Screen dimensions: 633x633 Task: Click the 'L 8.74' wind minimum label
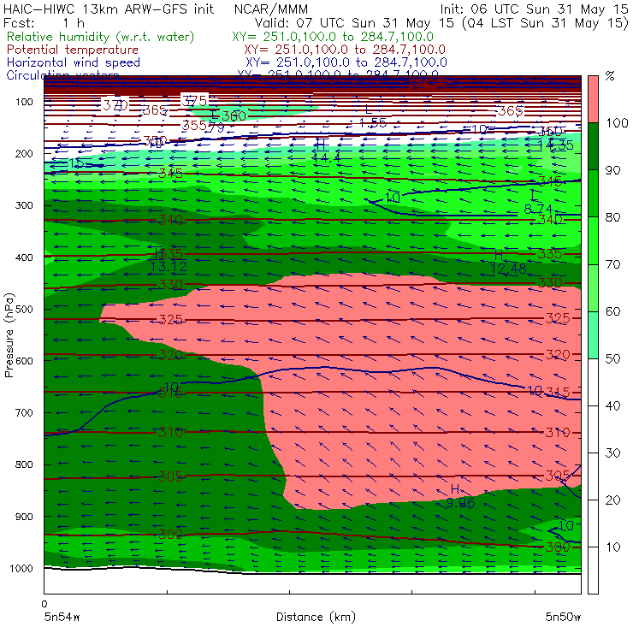(538, 202)
